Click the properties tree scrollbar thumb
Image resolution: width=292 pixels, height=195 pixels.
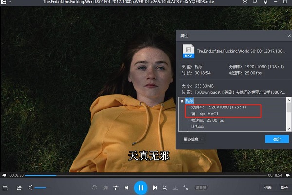tap(289, 107)
